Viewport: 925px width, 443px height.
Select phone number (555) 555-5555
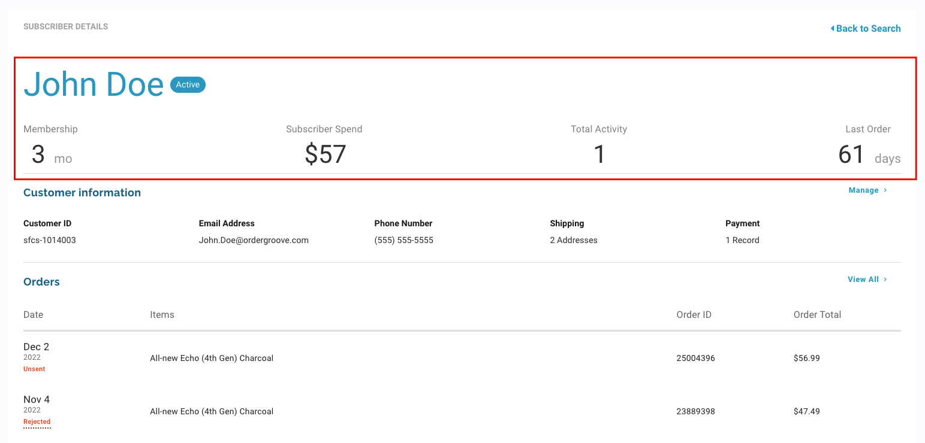[404, 240]
